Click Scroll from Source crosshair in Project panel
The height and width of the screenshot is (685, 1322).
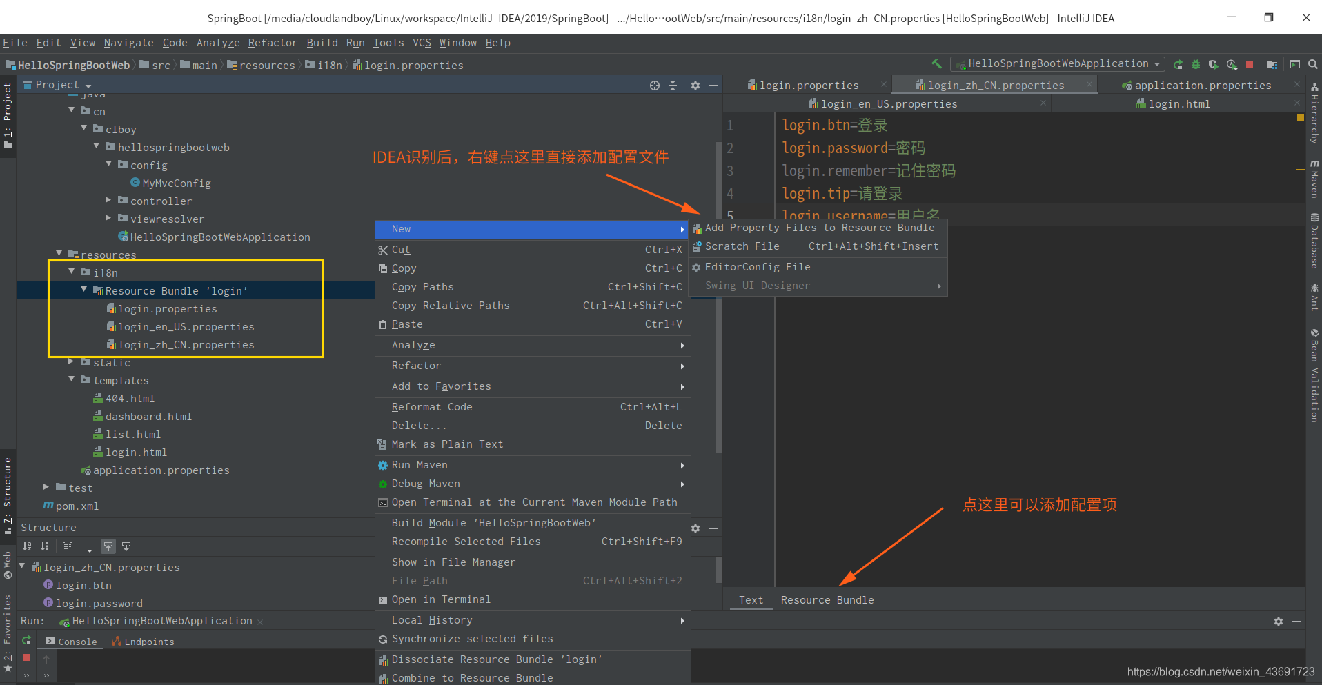click(654, 85)
